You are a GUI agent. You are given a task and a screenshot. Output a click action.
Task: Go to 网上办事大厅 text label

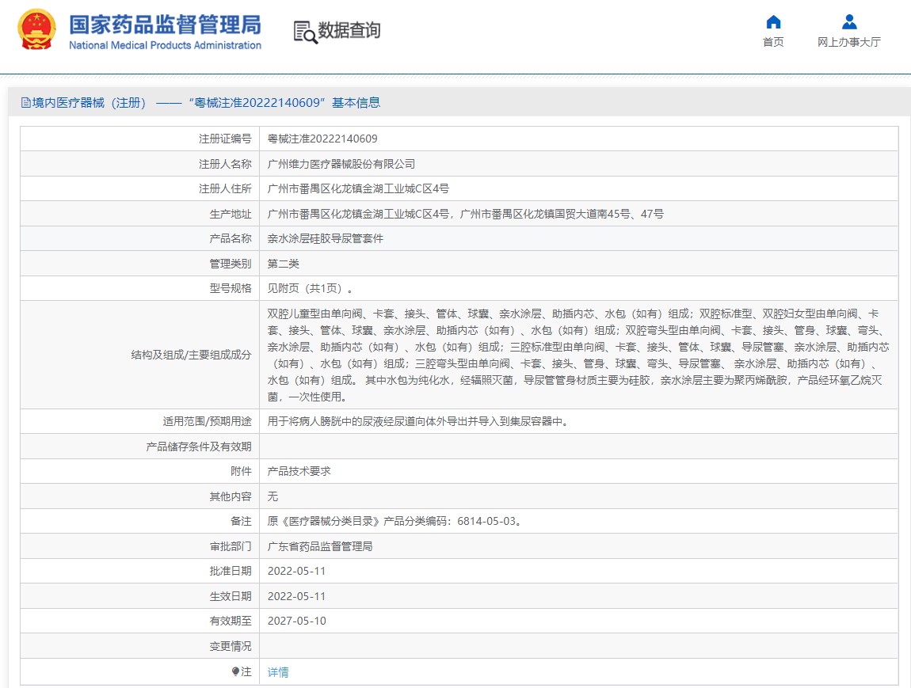pyautogui.click(x=848, y=43)
